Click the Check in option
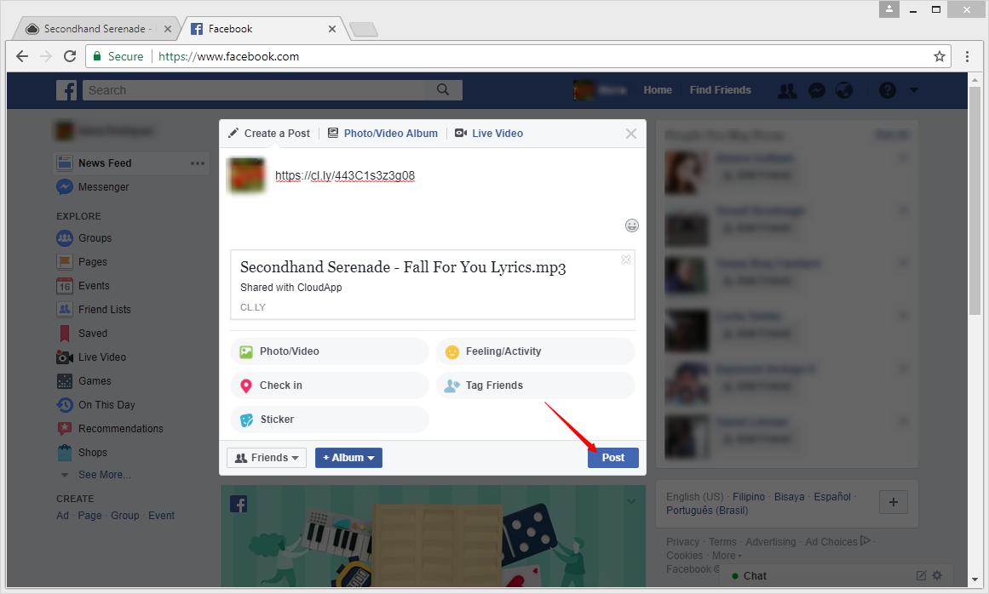989x594 pixels. 330,386
